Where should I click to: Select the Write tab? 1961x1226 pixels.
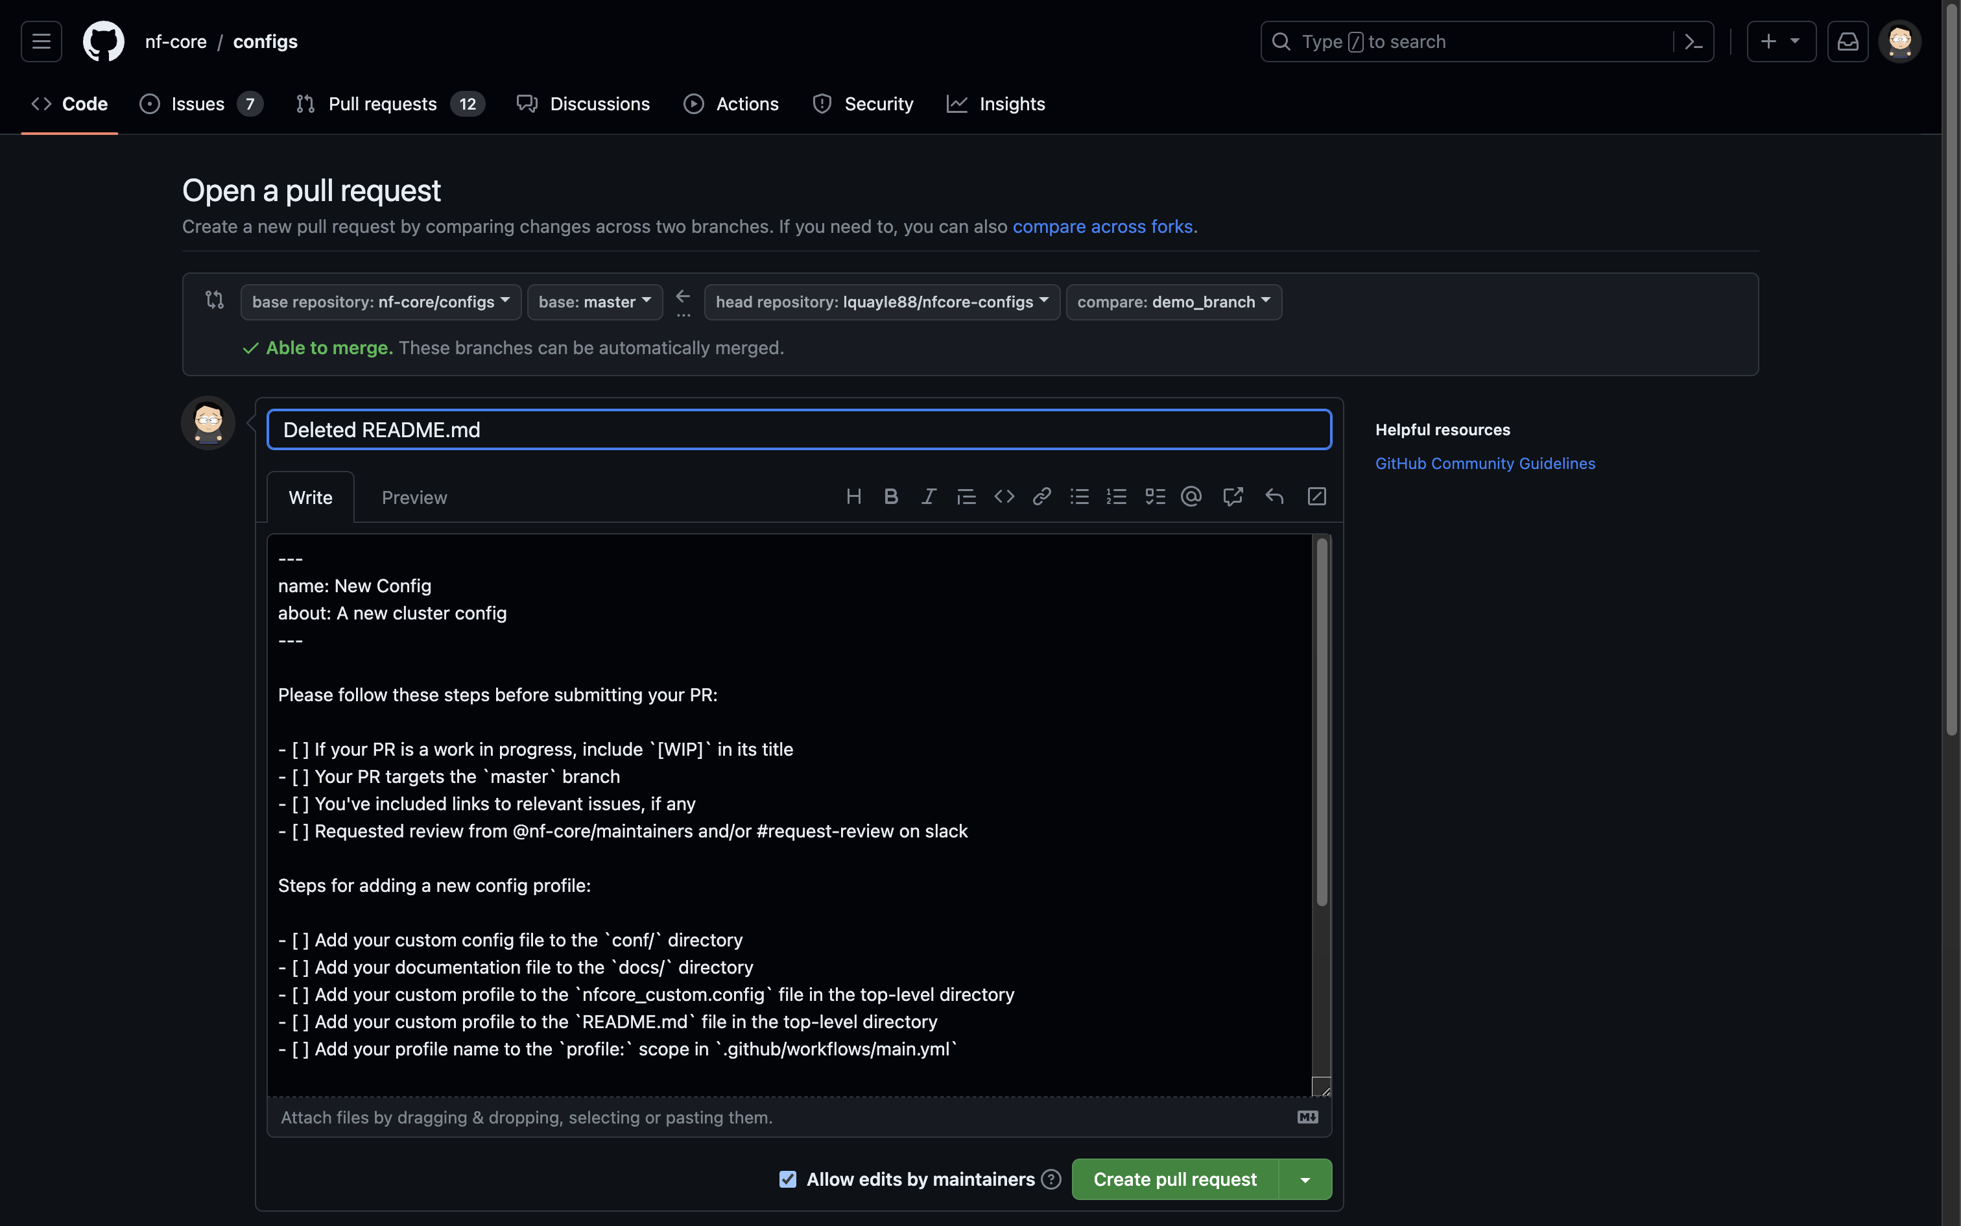point(311,497)
